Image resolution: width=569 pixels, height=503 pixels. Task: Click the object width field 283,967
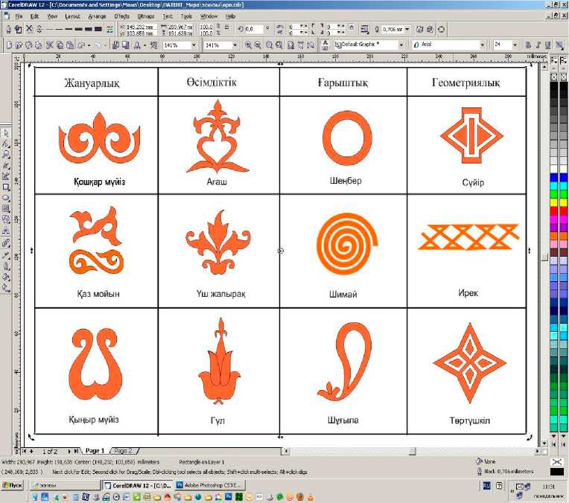181,27
